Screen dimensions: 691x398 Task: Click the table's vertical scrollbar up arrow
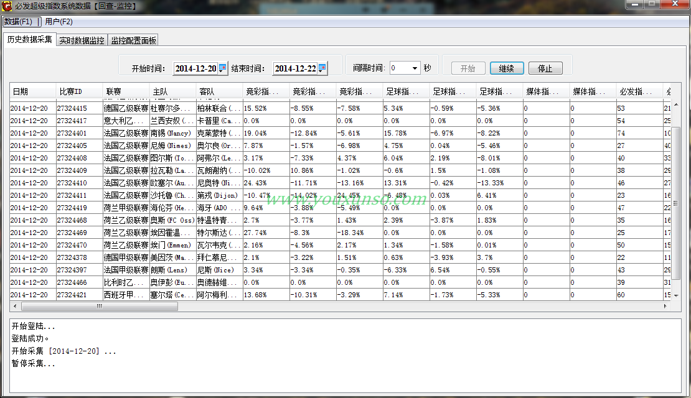pyautogui.click(x=676, y=104)
